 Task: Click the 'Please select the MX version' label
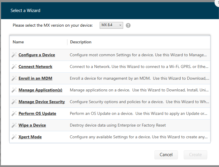(x=53, y=25)
